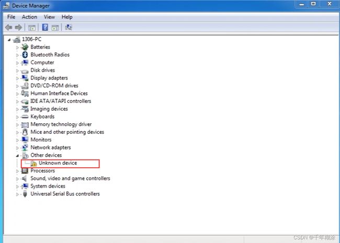Screen dimensions: 340x243
Task: Click the Disk drives icon
Action: (x=25, y=71)
